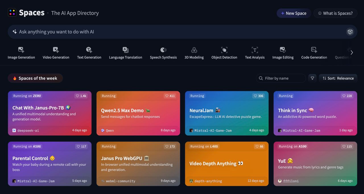Screen dimensions: 364x194
Task: Open Qwen2.5 Max Demo space card
Action: pyautogui.click(x=138, y=113)
